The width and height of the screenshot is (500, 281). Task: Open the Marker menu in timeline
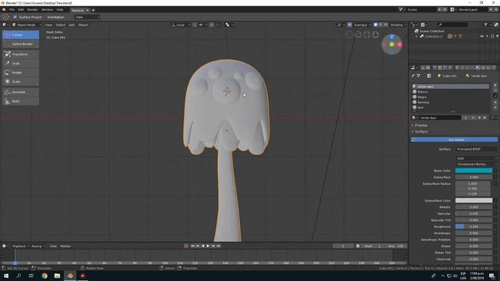pos(66,247)
